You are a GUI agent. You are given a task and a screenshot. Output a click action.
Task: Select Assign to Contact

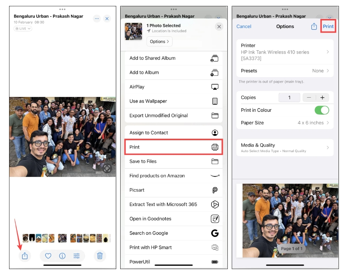(x=173, y=132)
